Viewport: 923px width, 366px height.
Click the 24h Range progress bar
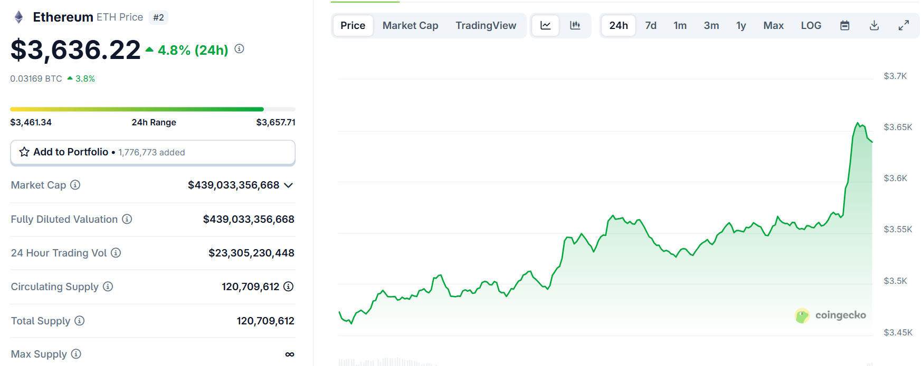(x=153, y=109)
